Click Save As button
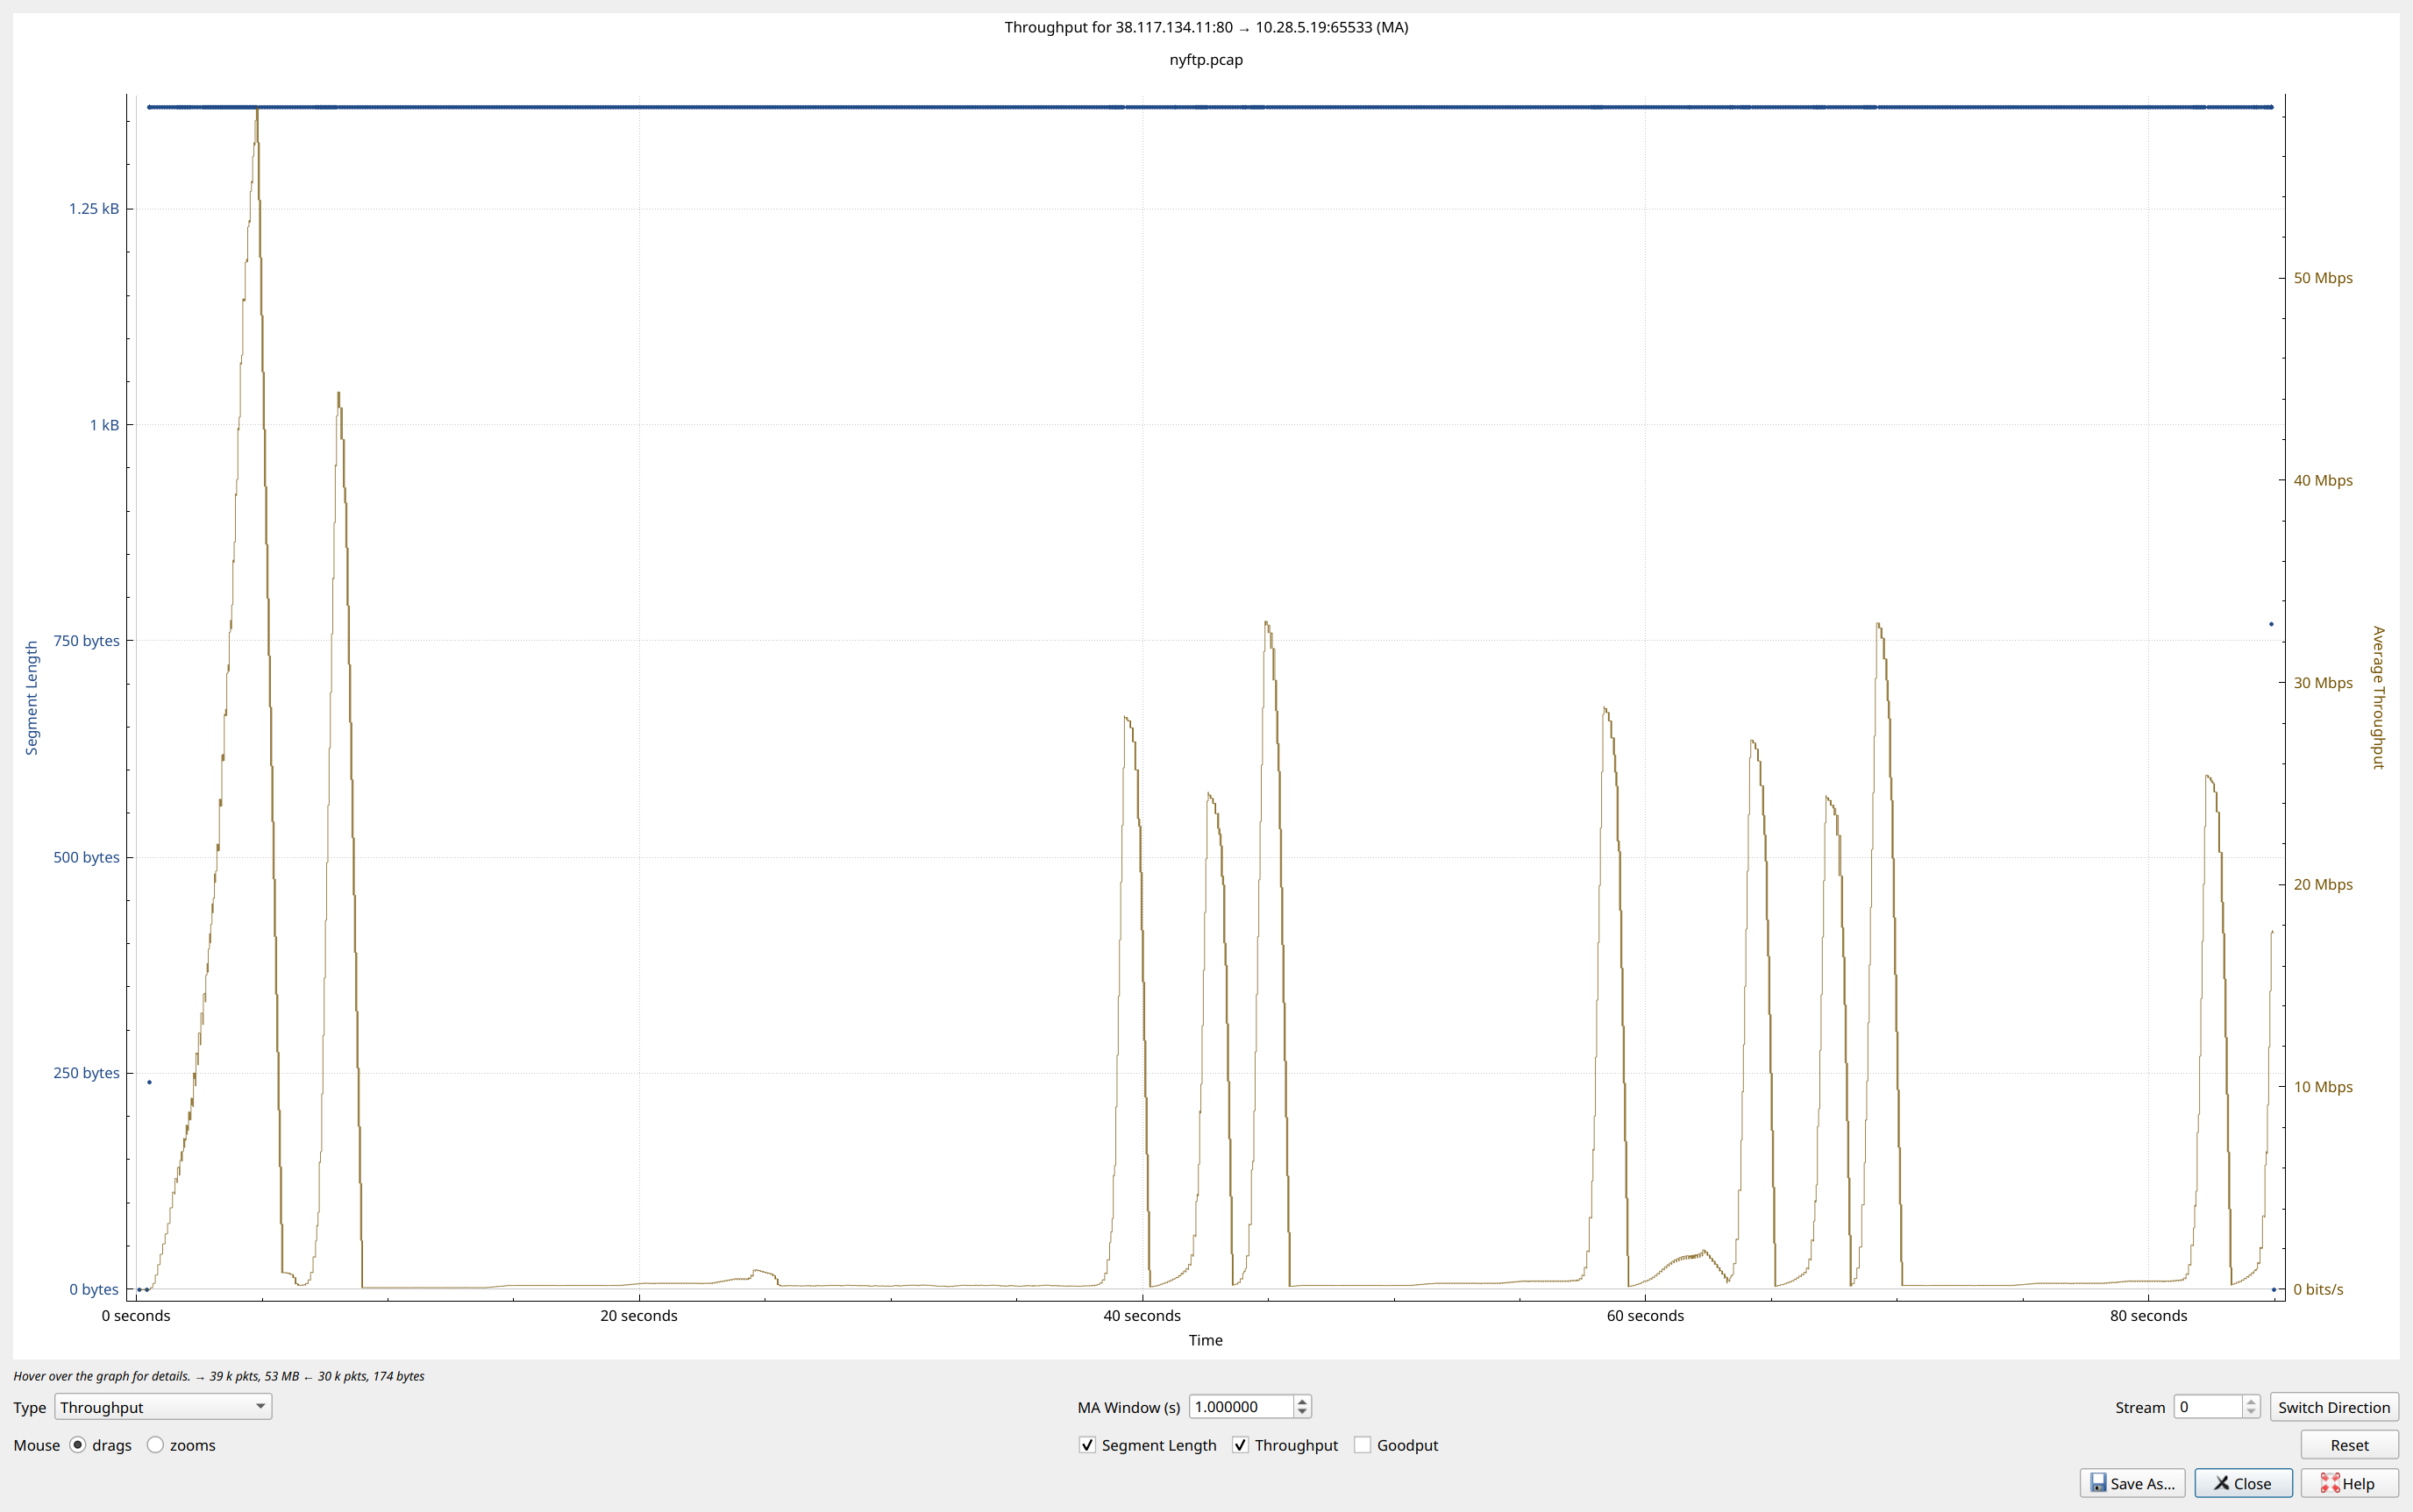 2132,1483
